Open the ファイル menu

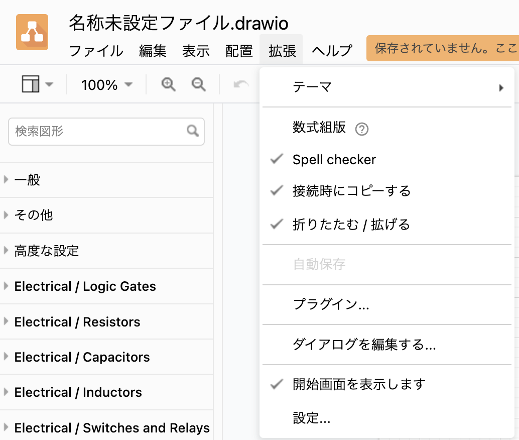(x=96, y=51)
